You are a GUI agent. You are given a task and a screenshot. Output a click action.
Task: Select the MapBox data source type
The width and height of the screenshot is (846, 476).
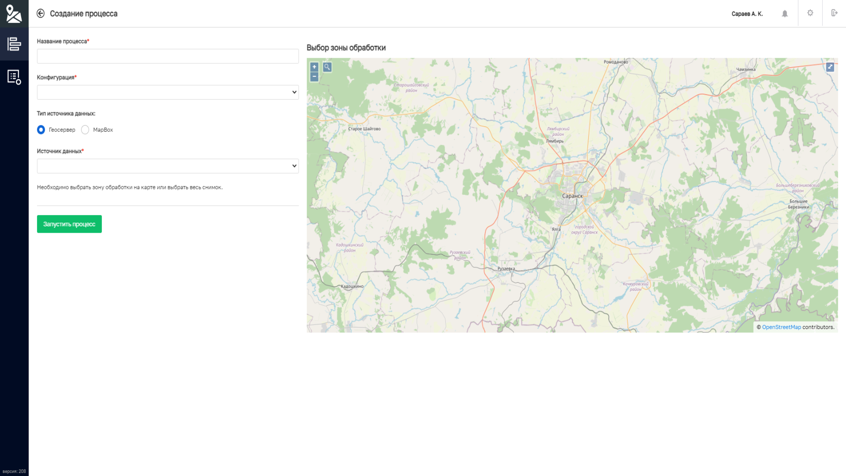tap(85, 130)
